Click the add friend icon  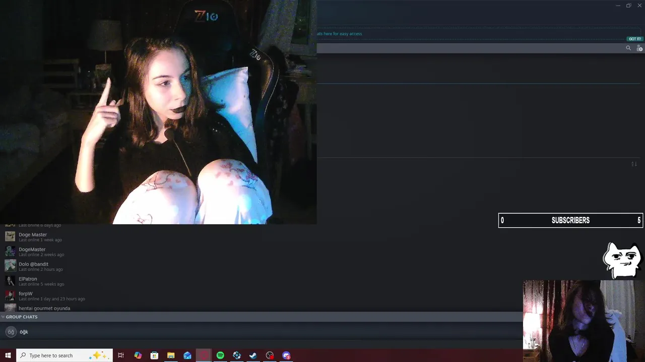click(x=639, y=48)
